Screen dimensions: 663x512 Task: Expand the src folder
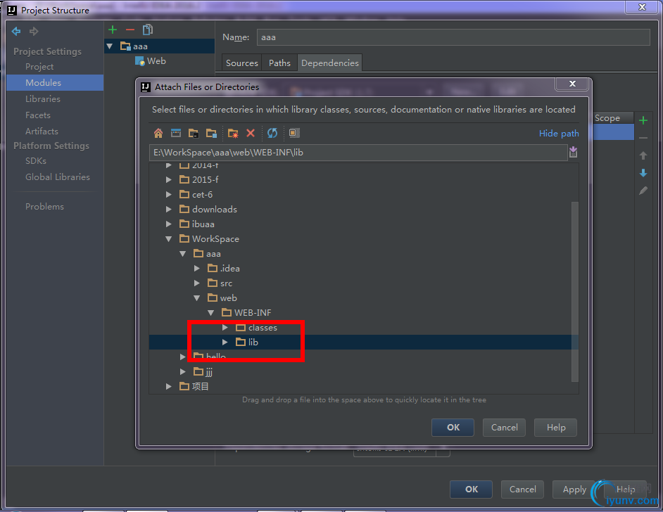(x=197, y=283)
